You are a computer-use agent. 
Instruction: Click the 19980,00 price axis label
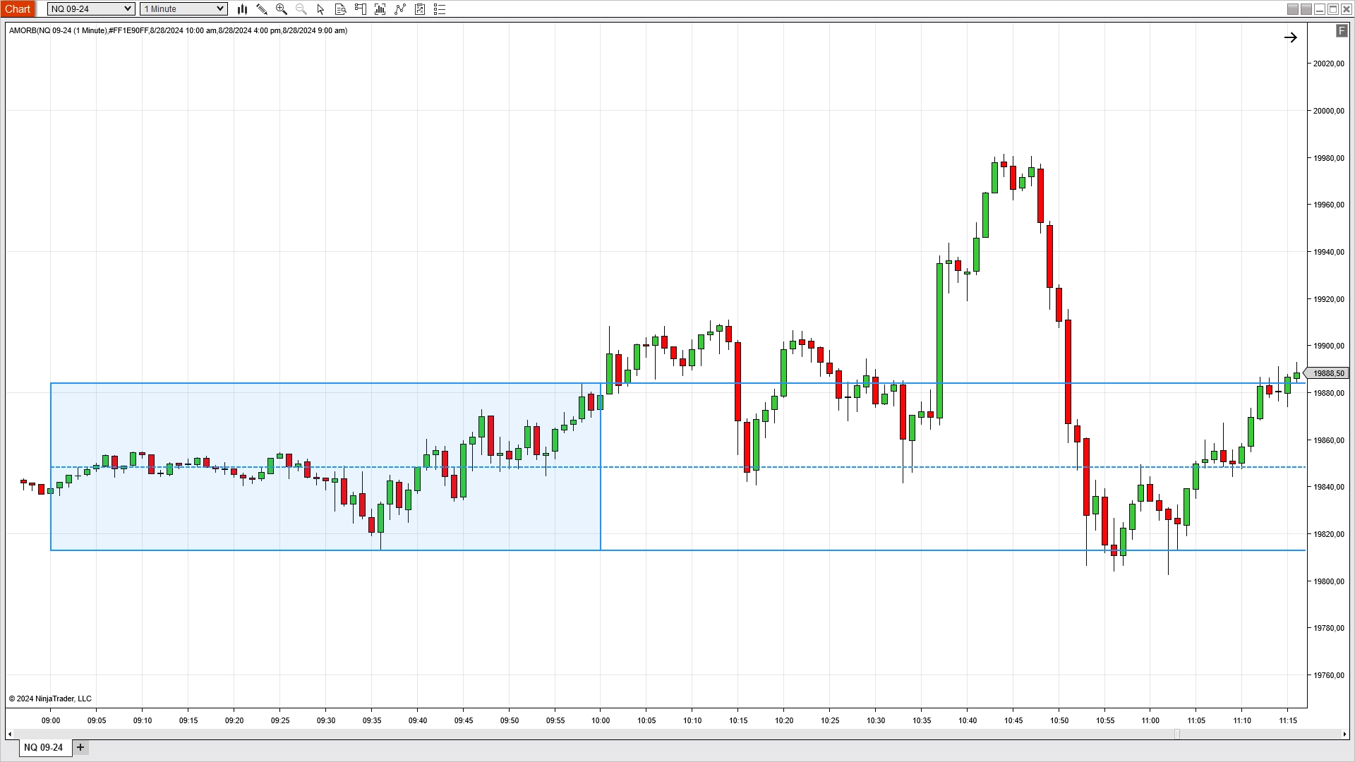click(x=1328, y=158)
